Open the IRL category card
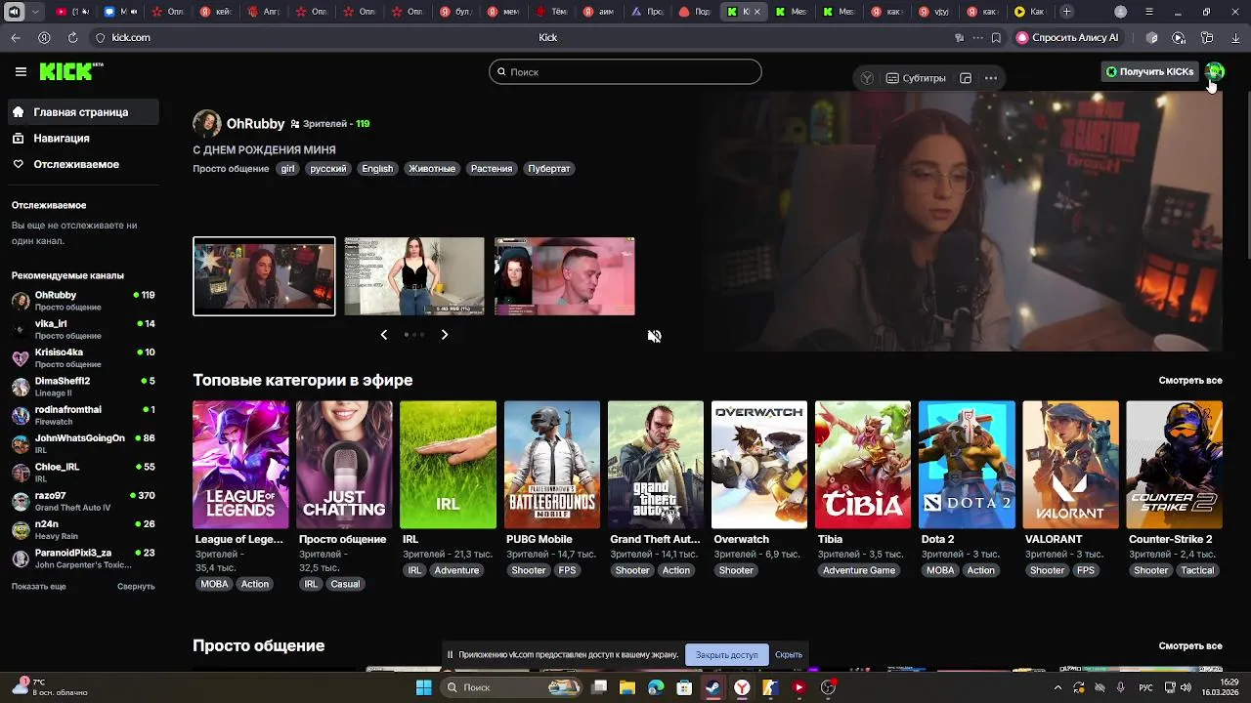The image size is (1251, 703). point(448,465)
